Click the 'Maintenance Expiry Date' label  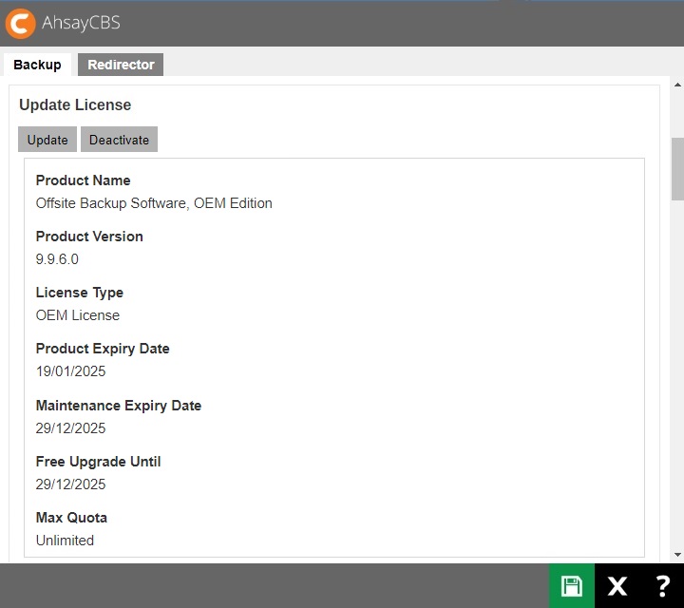click(119, 406)
